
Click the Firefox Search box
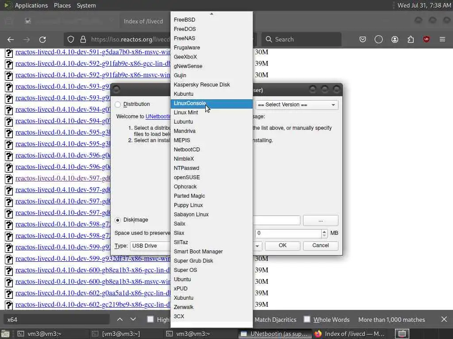301,39
